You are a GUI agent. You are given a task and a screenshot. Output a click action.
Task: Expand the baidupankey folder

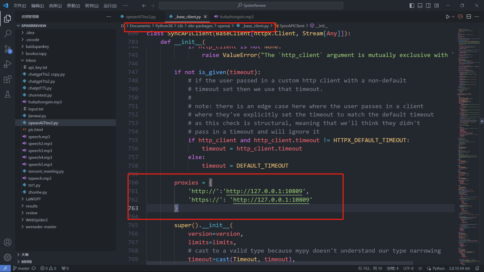(x=66, y=46)
